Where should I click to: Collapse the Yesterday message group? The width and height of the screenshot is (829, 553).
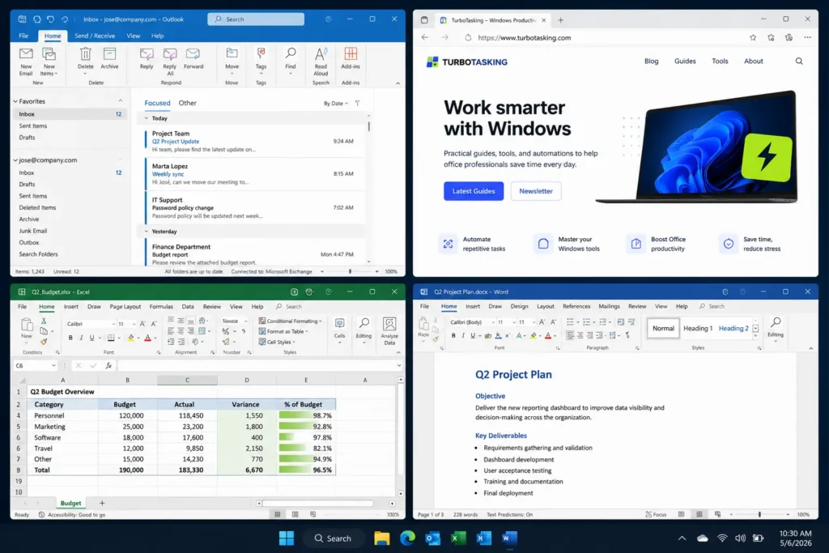[147, 232]
